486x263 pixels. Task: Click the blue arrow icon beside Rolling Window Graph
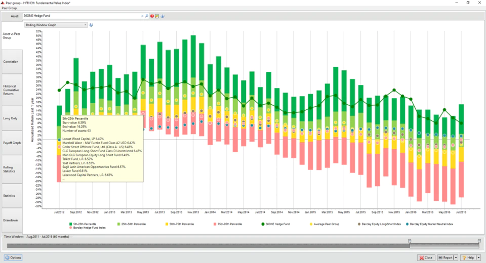click(91, 25)
